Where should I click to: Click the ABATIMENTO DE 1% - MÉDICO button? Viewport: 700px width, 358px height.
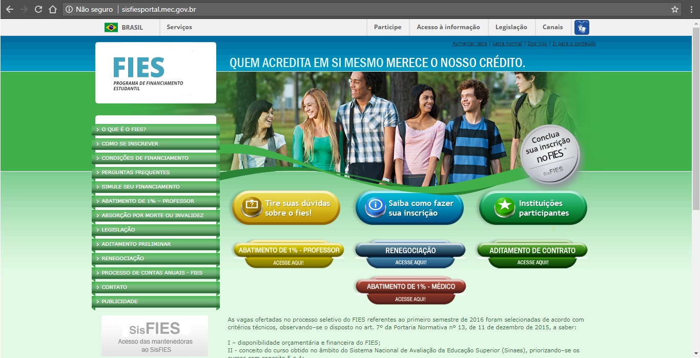coord(410,286)
